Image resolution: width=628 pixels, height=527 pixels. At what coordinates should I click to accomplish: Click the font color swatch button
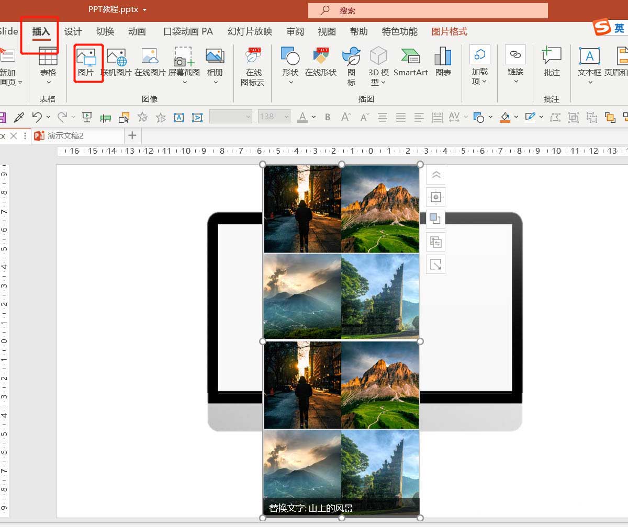tap(302, 117)
